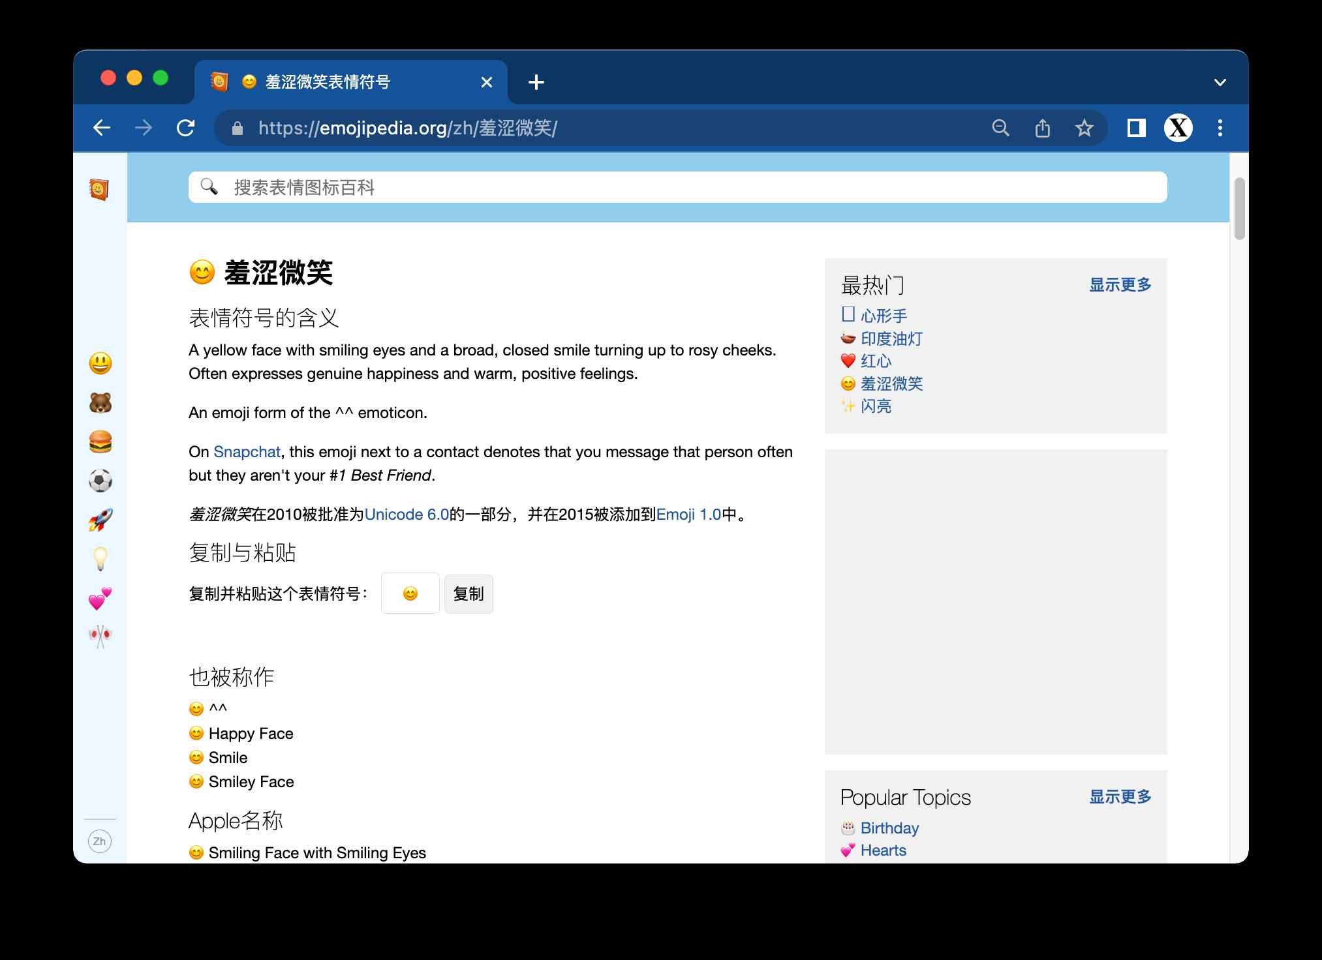
Task: Select the search input field
Action: [x=677, y=187]
